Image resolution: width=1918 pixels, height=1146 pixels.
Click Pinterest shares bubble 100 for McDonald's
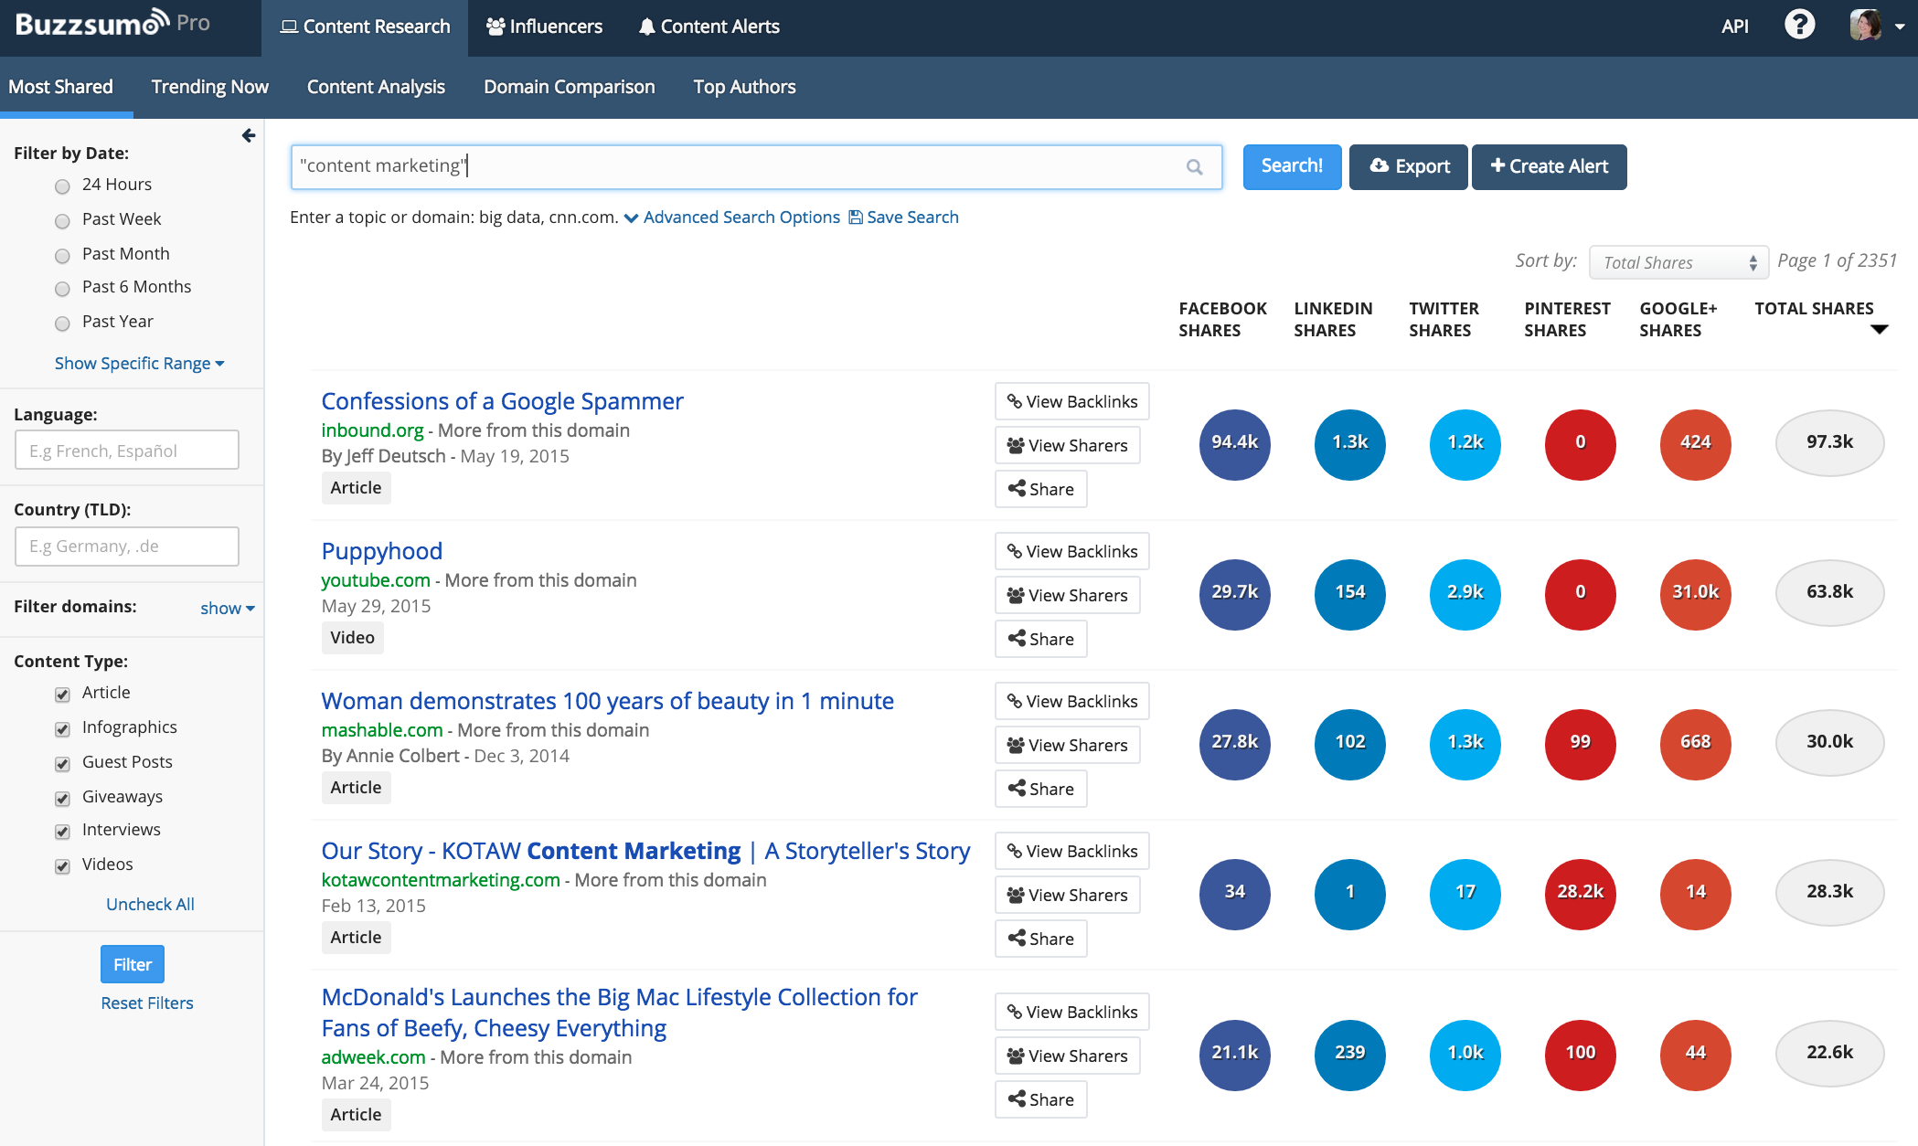(x=1580, y=1055)
